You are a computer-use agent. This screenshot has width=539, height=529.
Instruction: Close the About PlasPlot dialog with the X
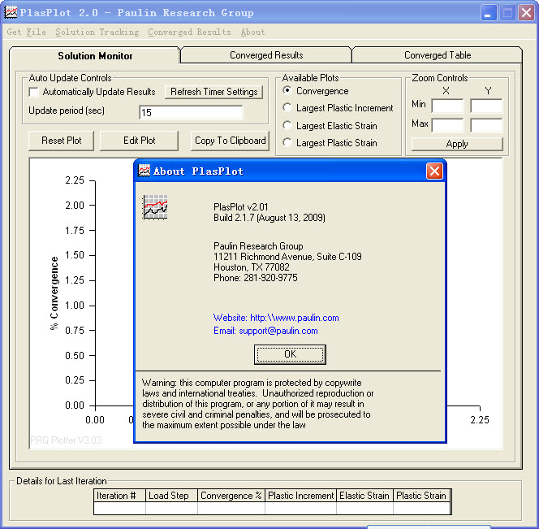pyautogui.click(x=434, y=171)
